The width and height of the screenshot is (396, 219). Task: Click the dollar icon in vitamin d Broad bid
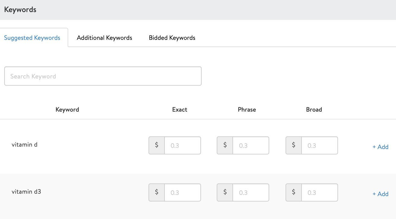tap(294, 145)
